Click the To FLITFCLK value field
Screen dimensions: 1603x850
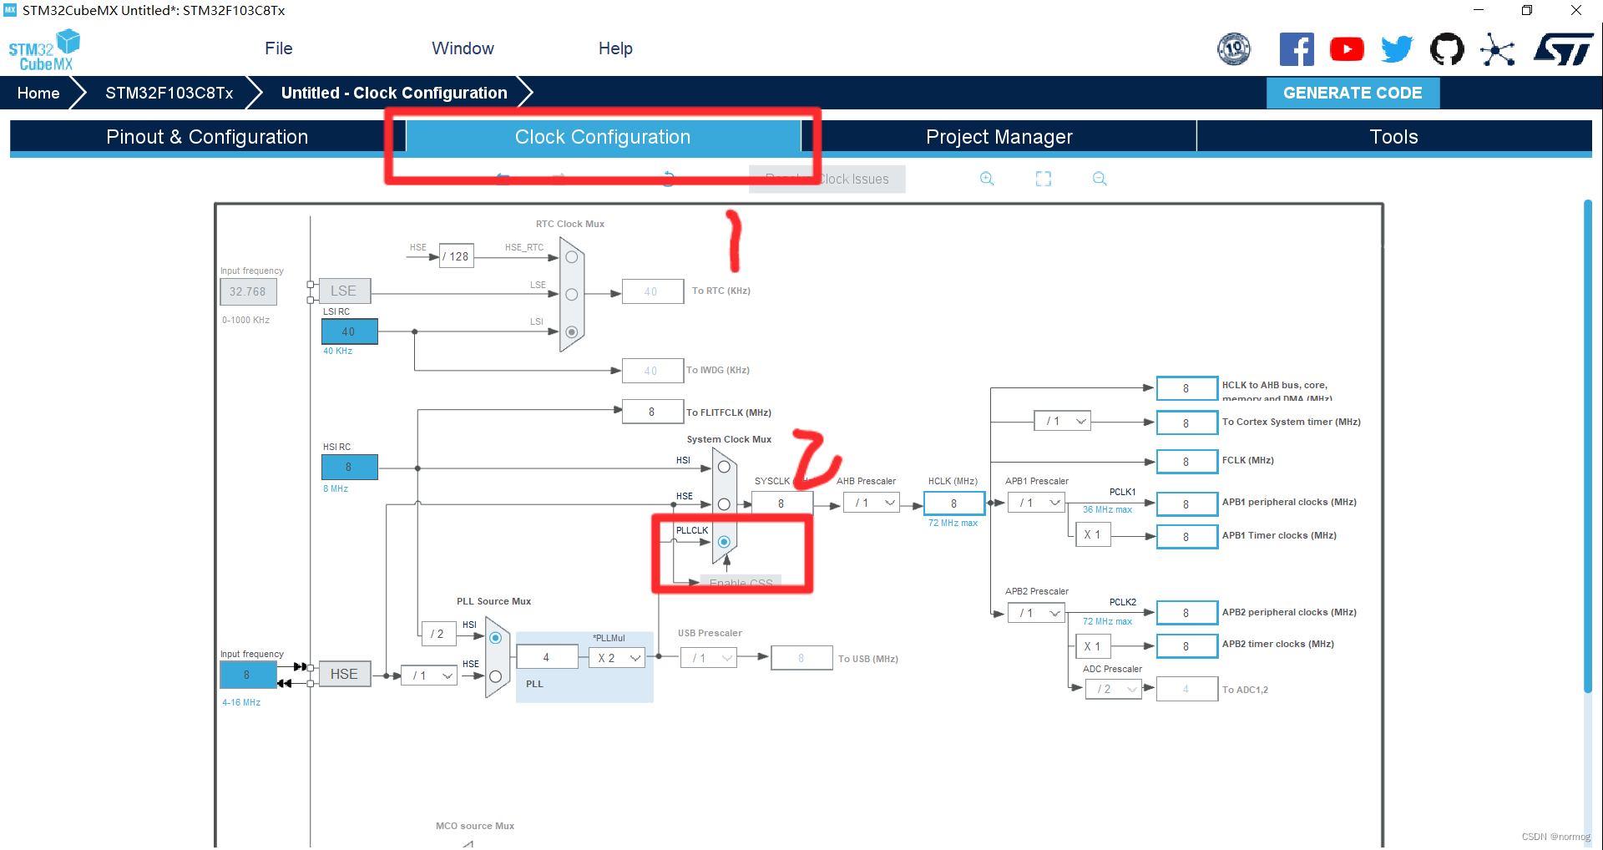tap(653, 412)
